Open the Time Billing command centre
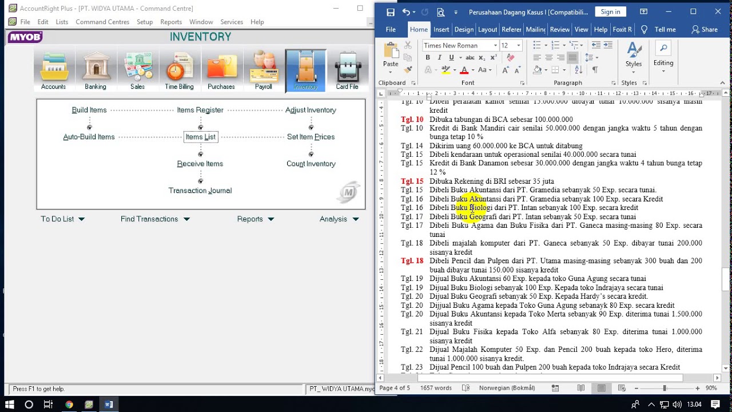Image resolution: width=732 pixels, height=412 pixels. pos(179,71)
